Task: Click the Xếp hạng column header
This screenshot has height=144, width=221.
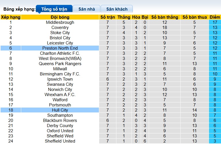Action: coord(11,17)
